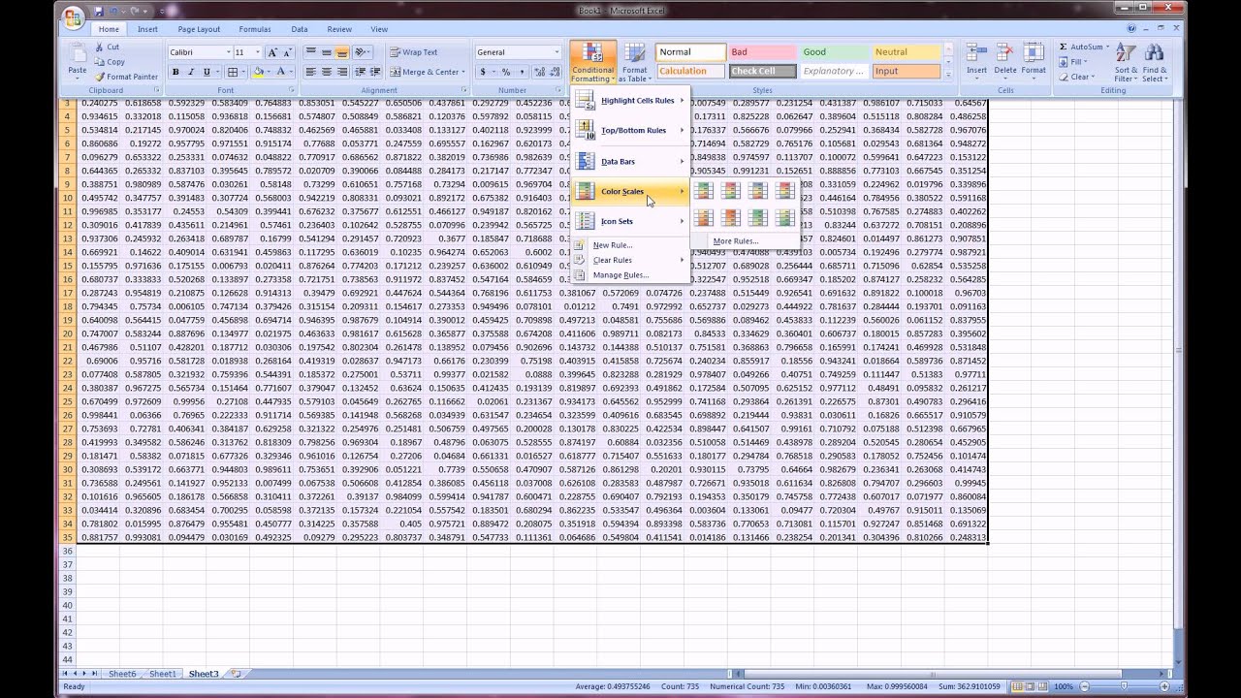The height and width of the screenshot is (698, 1241).
Task: Decrease the cell indent
Action: click(360, 72)
